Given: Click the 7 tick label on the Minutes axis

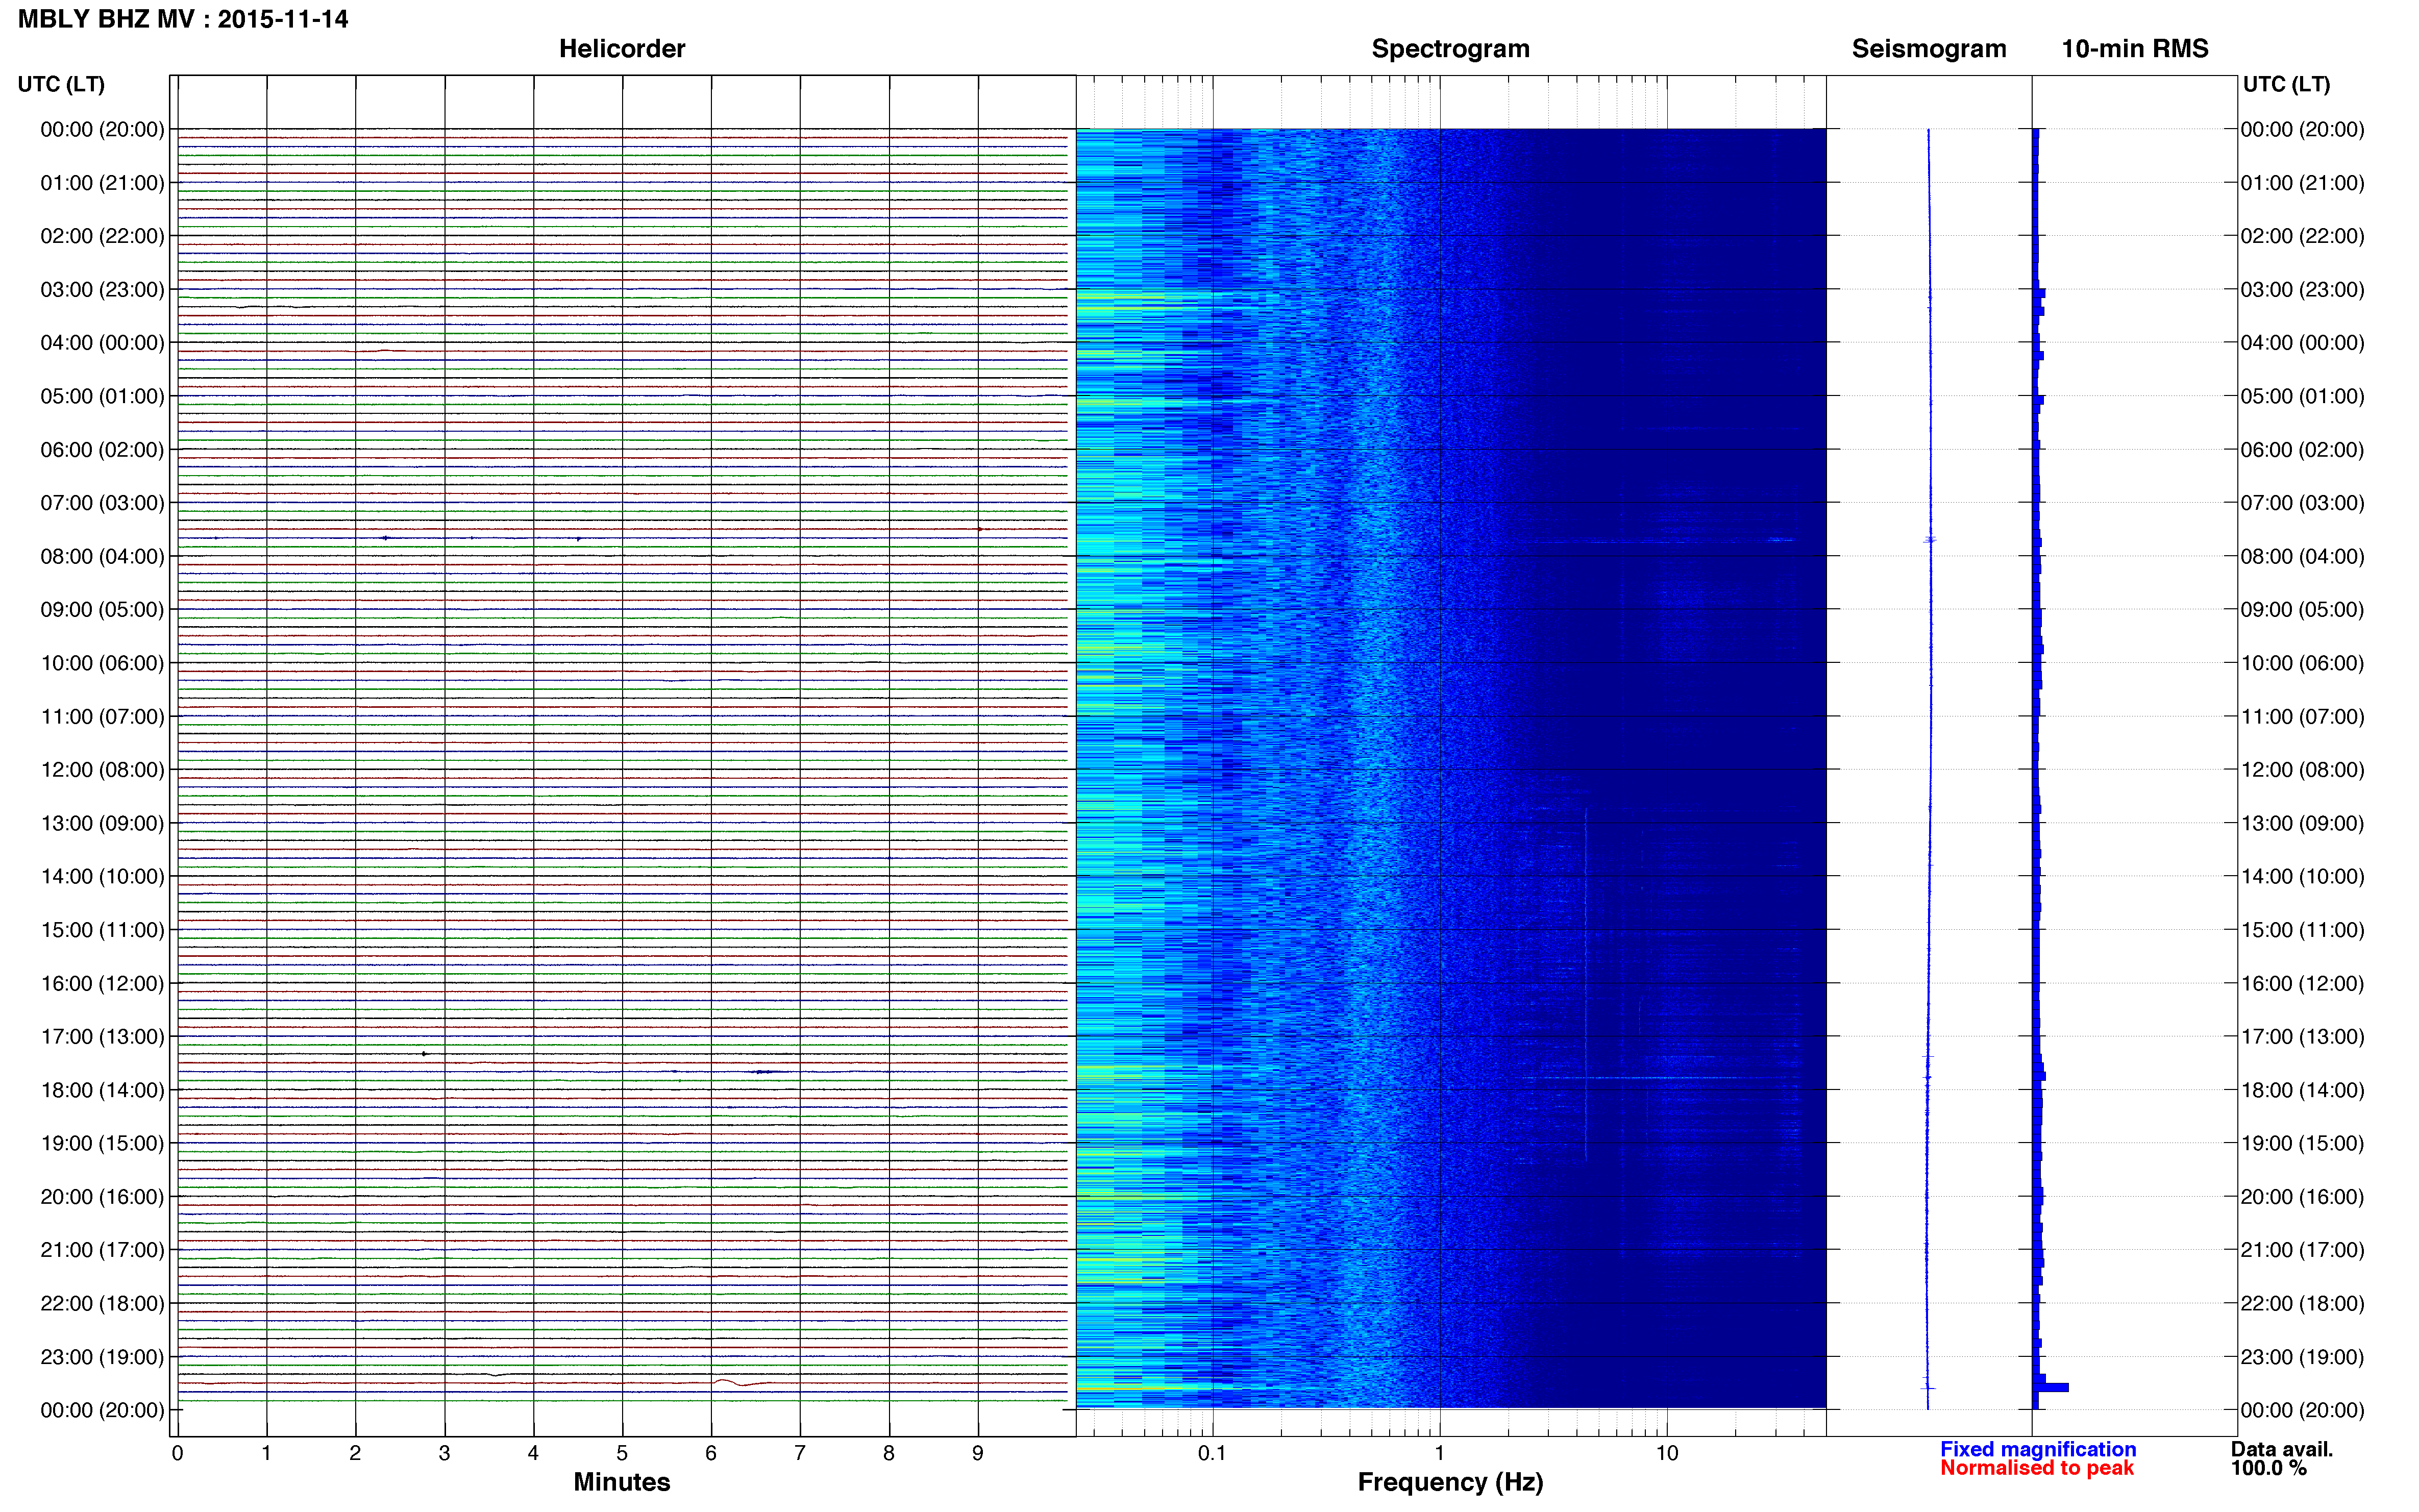Looking at the screenshot, I should (800, 1454).
